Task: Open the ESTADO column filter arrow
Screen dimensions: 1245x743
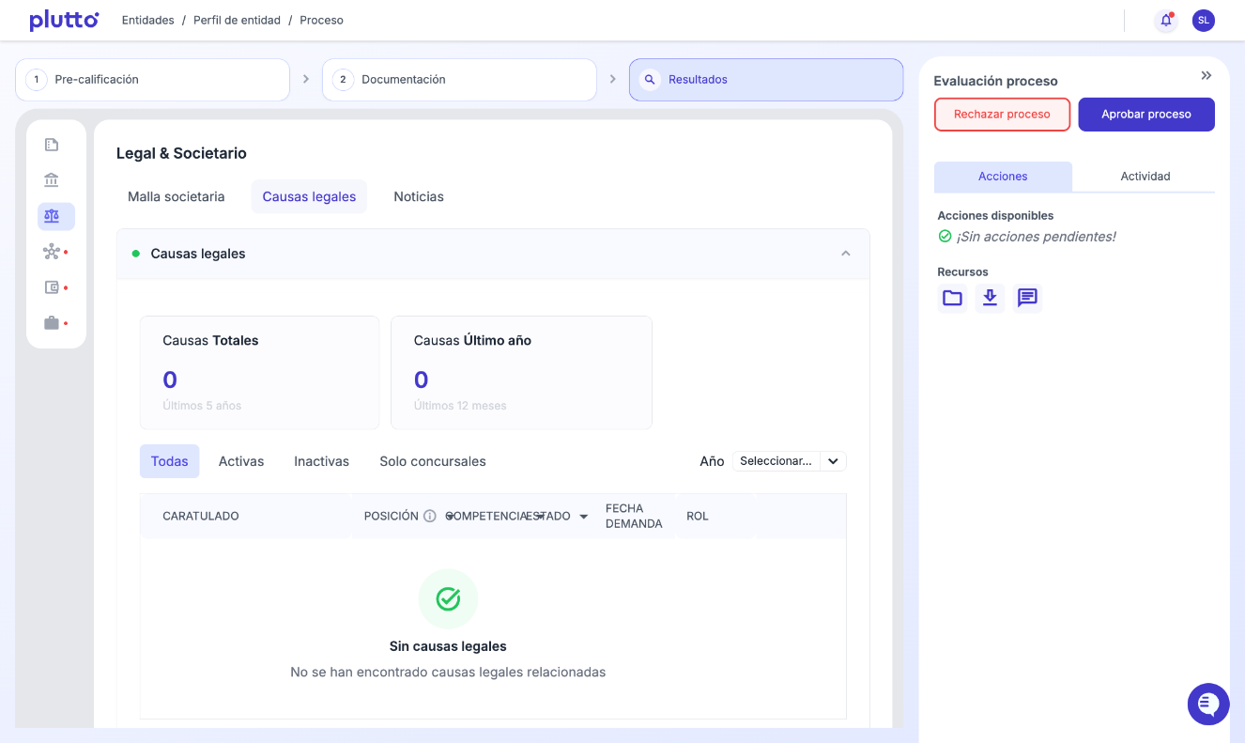Action: point(583,517)
